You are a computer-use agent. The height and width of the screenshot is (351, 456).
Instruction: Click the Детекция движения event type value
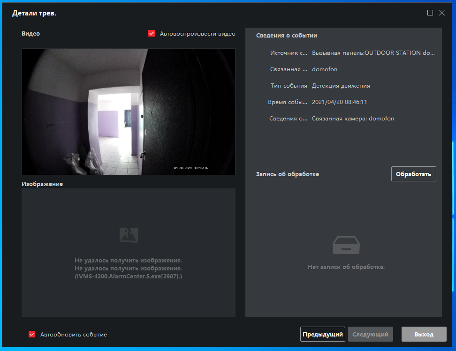[x=341, y=86]
